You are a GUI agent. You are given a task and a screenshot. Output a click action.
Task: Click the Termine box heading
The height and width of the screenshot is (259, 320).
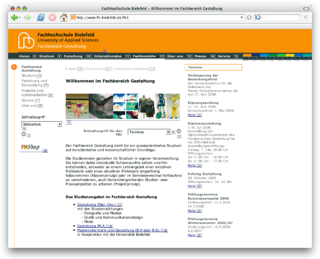[213, 67]
